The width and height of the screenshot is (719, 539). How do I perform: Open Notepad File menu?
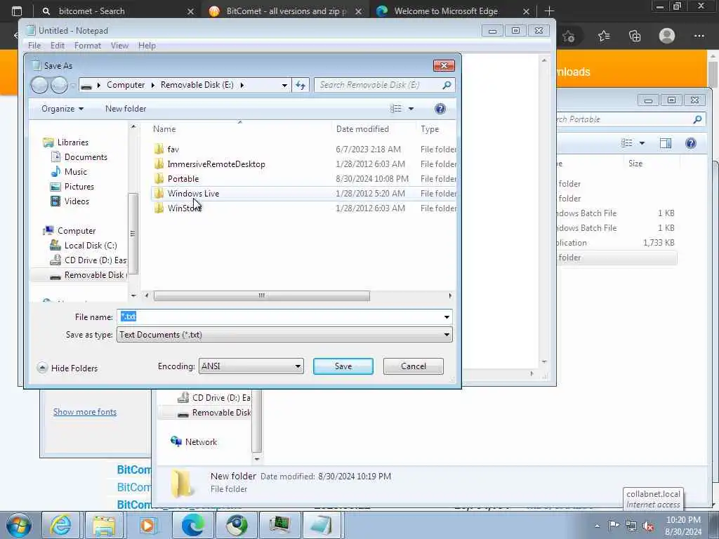(34, 46)
